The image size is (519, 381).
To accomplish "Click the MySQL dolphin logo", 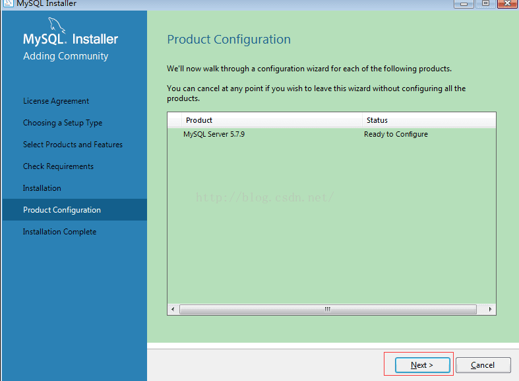I will 57,26.
